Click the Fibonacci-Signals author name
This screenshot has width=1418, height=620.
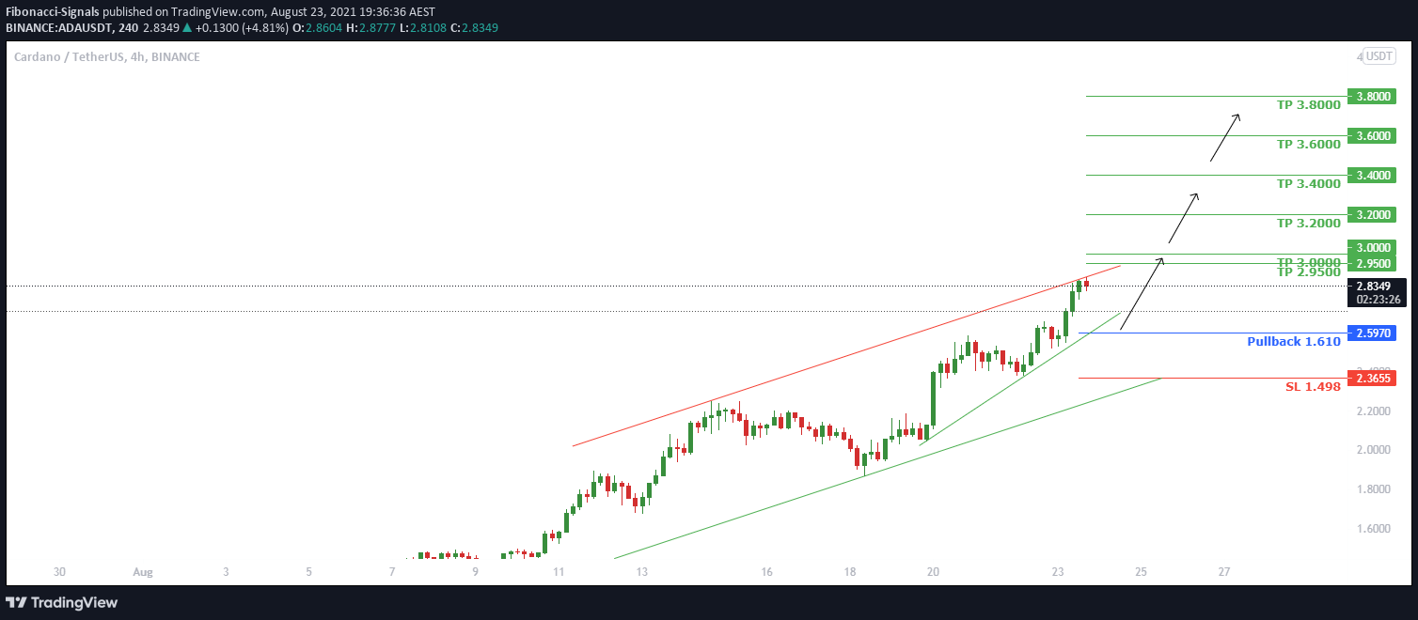[53, 11]
